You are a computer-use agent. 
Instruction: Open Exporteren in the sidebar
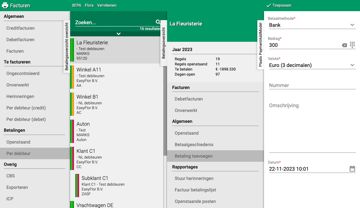pos(35,187)
